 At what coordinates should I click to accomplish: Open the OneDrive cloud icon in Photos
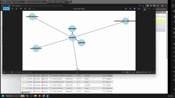coord(139,9)
